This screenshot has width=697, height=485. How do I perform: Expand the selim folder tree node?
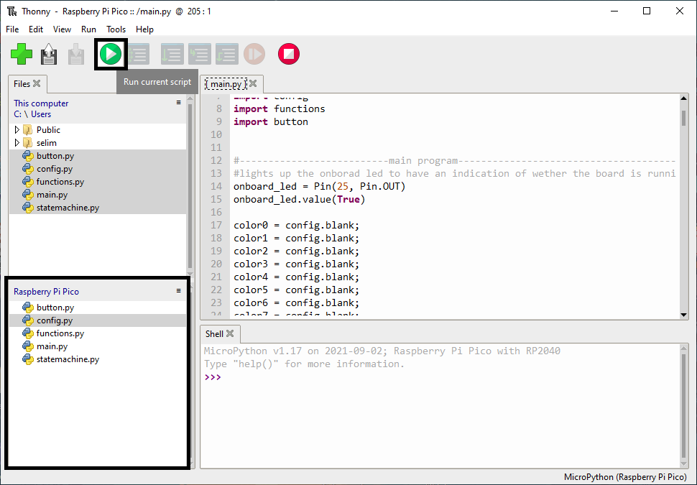[x=17, y=143]
